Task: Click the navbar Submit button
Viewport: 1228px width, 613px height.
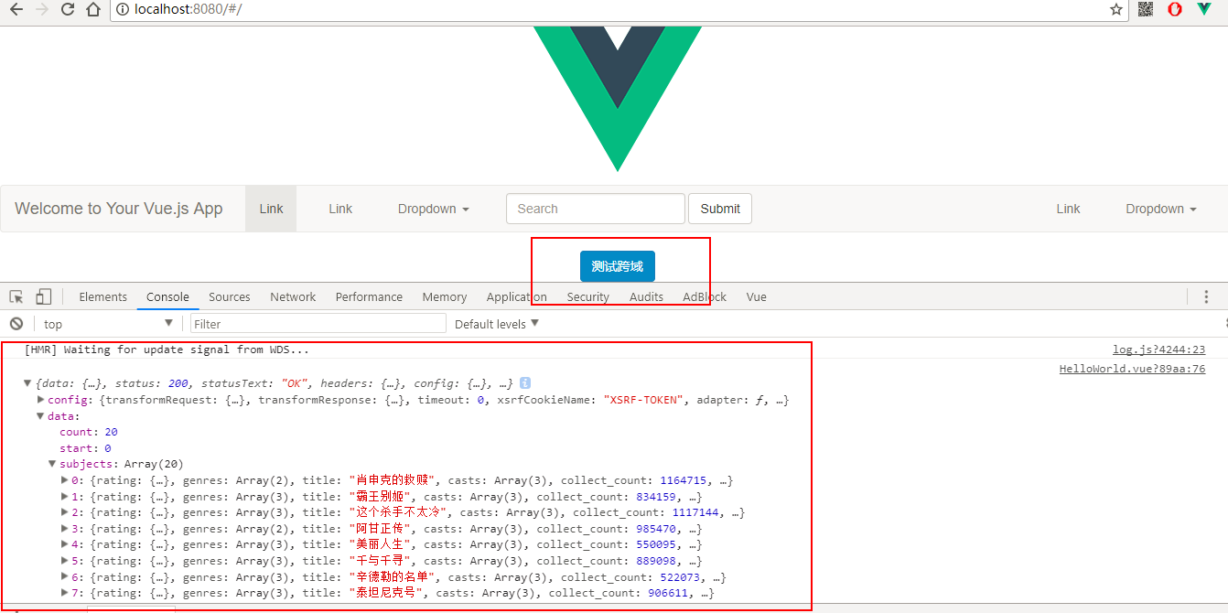Action: pyautogui.click(x=720, y=209)
